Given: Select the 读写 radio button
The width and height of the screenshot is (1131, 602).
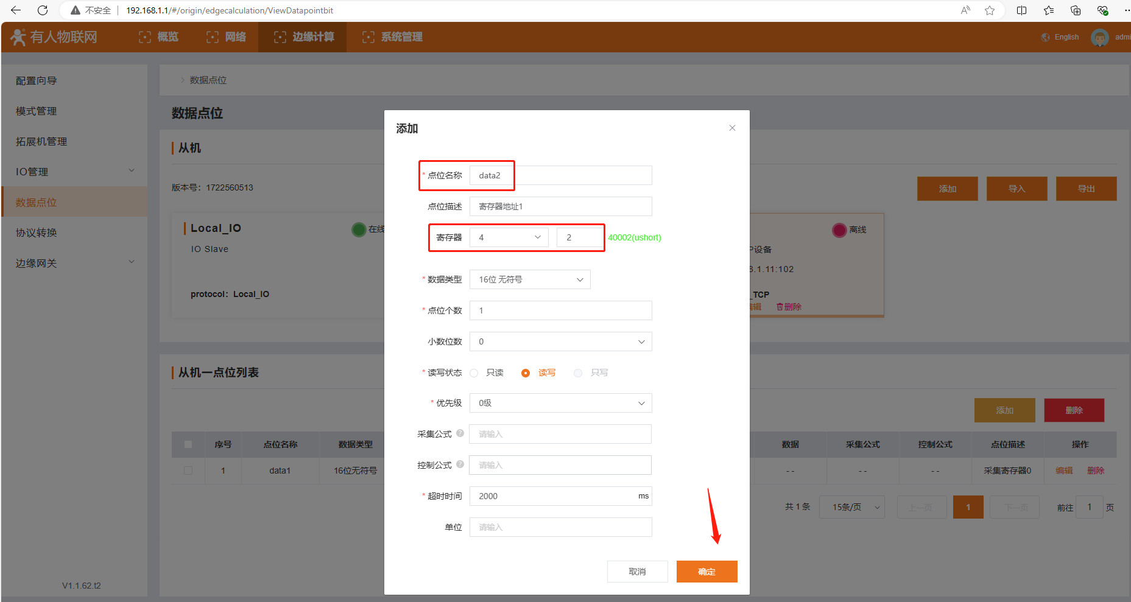Looking at the screenshot, I should (526, 373).
